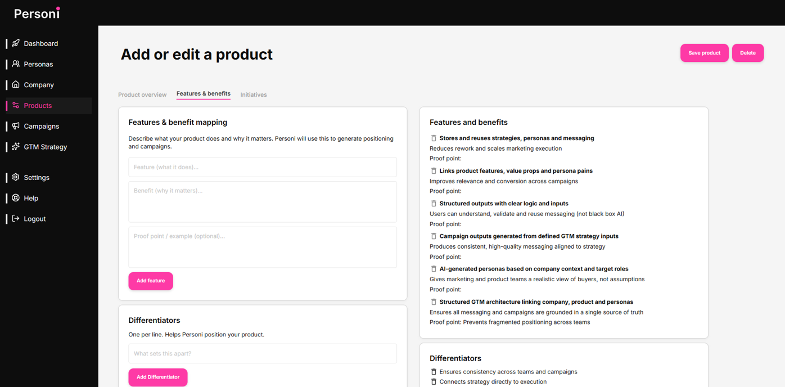The height and width of the screenshot is (387, 785).
Task: Delete 'Ensures consistency across teams' differentiator
Action: point(434,372)
